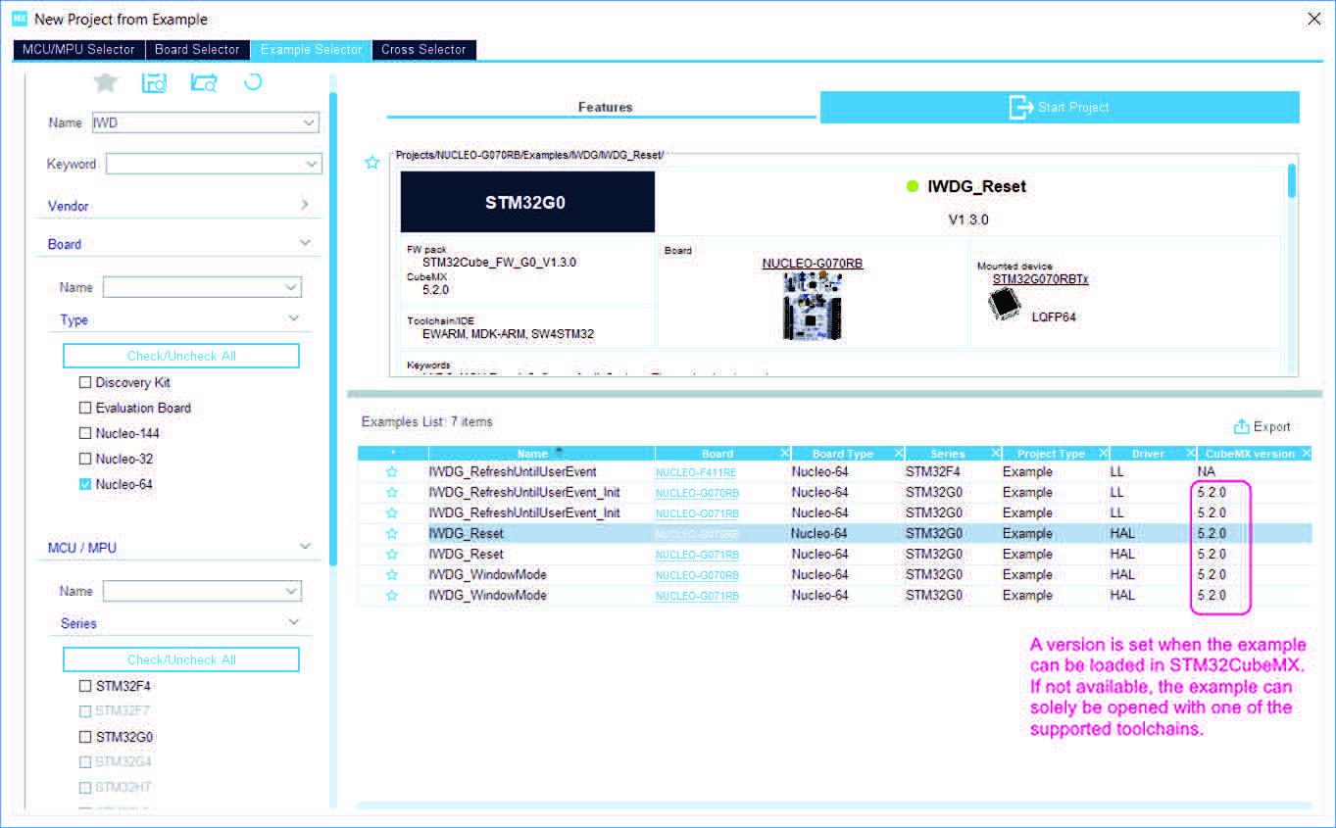Image resolution: width=1336 pixels, height=828 pixels.
Task: Sort examples by the Driver column header
Action: pyautogui.click(x=1148, y=454)
